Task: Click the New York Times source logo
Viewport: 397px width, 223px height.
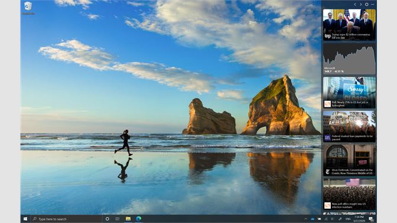Action: click(x=327, y=172)
